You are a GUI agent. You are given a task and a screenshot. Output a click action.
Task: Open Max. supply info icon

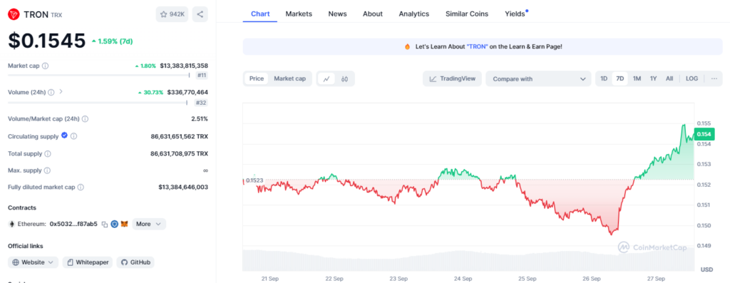47,171
